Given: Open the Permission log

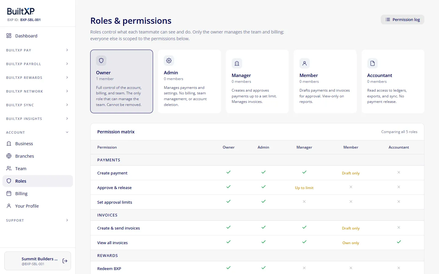Looking at the screenshot, I should click(x=402, y=19).
